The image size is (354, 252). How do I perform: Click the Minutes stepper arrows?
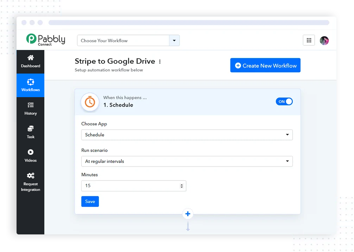(x=182, y=186)
